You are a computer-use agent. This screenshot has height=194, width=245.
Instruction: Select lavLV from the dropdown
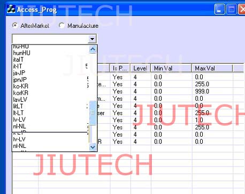[x=20, y=100]
